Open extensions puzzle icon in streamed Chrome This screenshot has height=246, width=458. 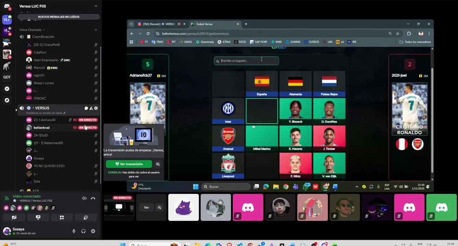click(409, 33)
